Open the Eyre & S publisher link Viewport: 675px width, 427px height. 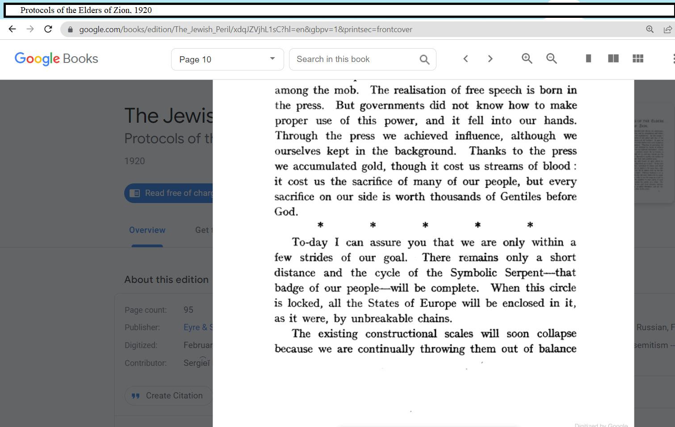pyautogui.click(x=198, y=328)
